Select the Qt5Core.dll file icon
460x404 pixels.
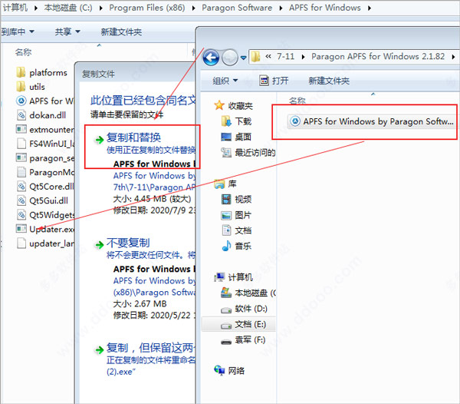pos(21,187)
